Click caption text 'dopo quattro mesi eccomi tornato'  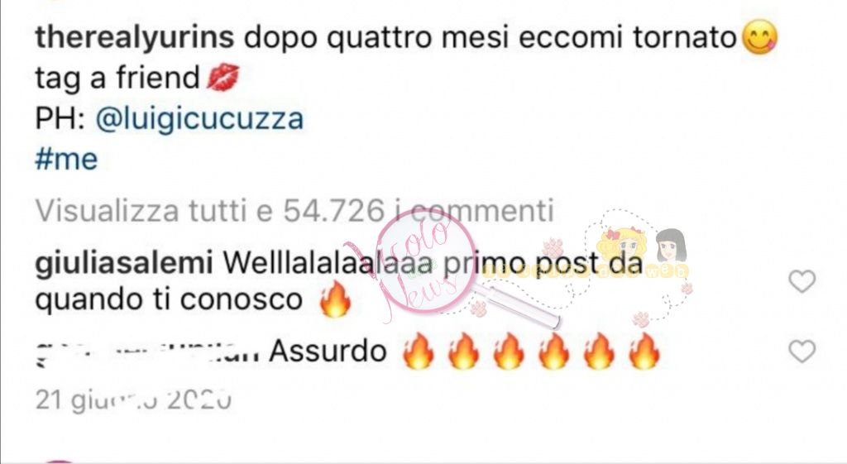click(490, 38)
